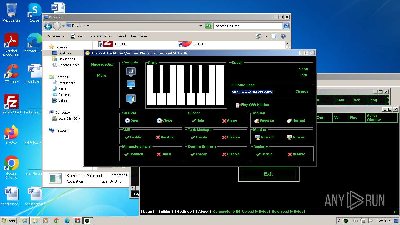
Task: Click the middle monitor icon in Compute
Action: coord(131,85)
